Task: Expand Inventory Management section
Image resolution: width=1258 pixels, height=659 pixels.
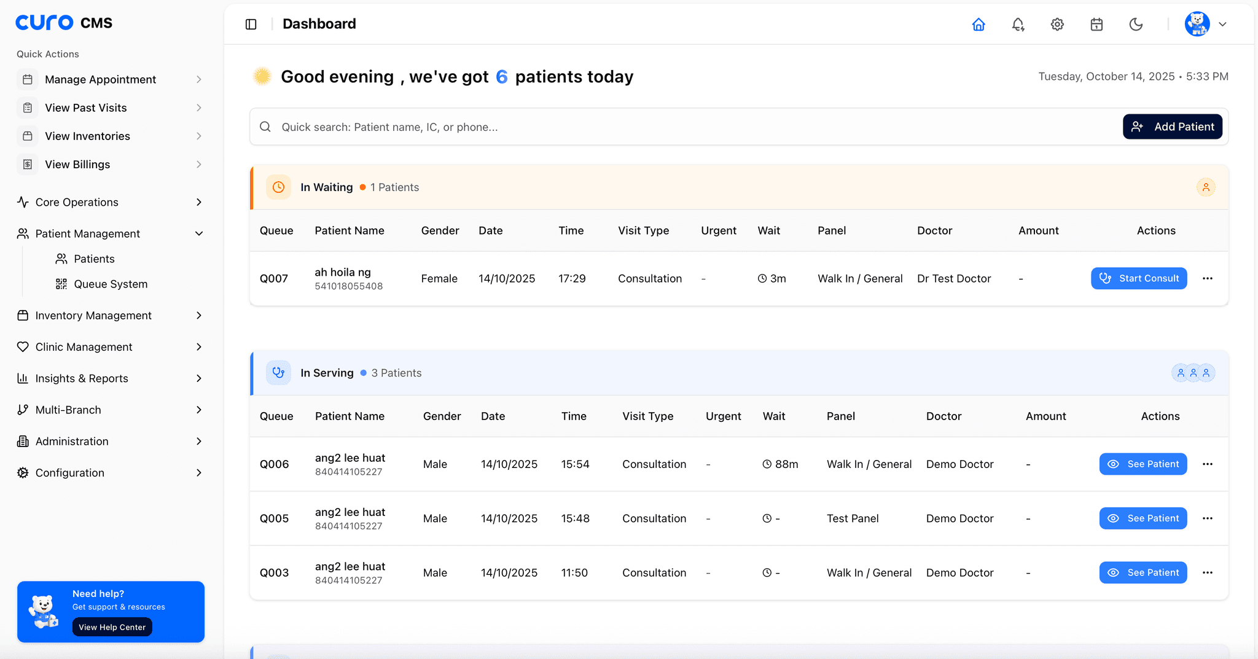Action: tap(111, 315)
